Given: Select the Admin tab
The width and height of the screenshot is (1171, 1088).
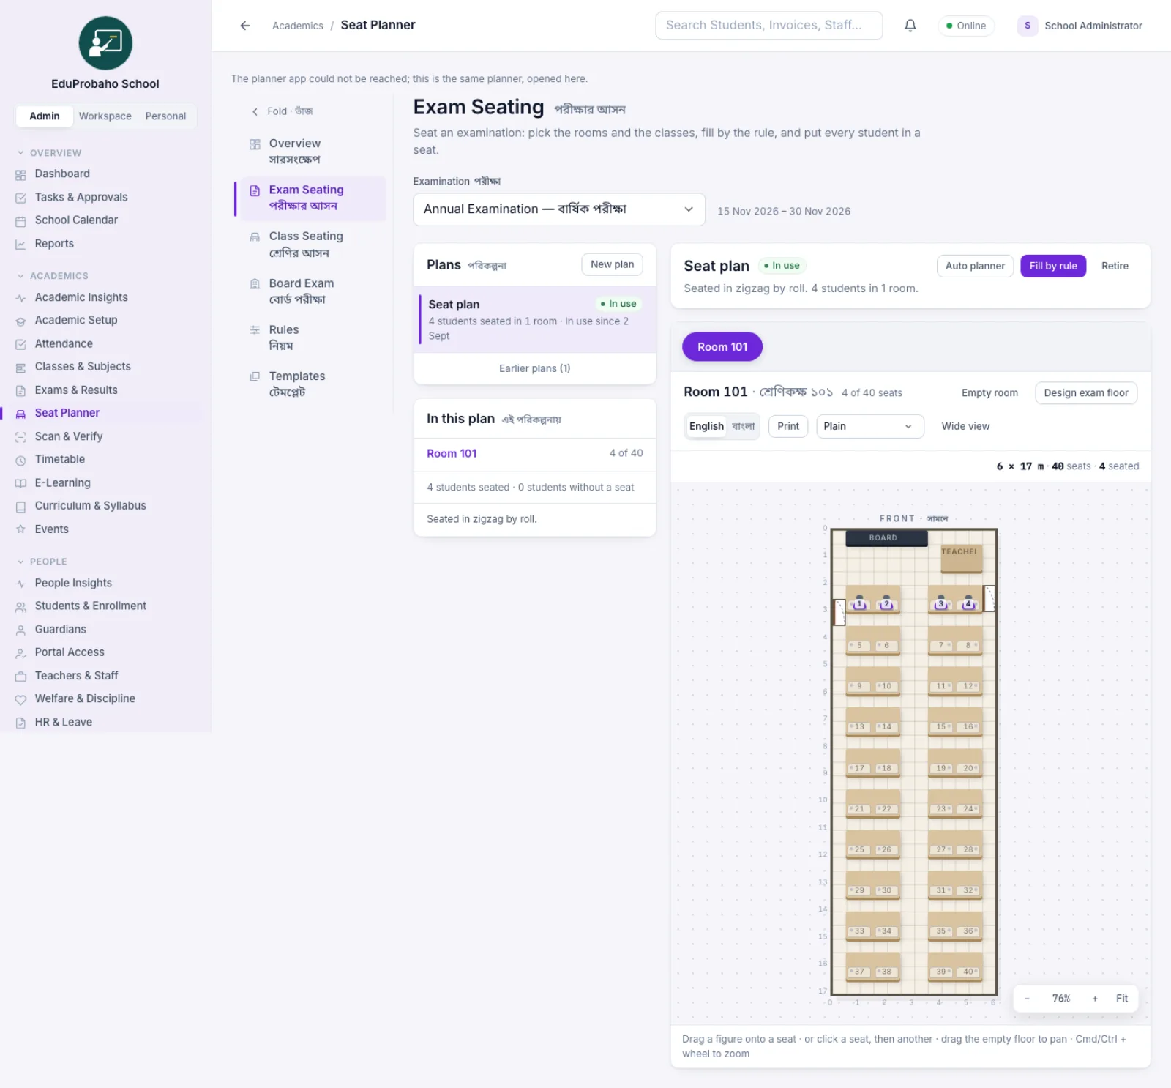Looking at the screenshot, I should coord(45,116).
